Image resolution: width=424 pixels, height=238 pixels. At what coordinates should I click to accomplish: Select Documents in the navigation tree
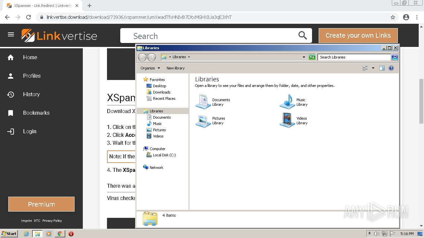pyautogui.click(x=162, y=117)
